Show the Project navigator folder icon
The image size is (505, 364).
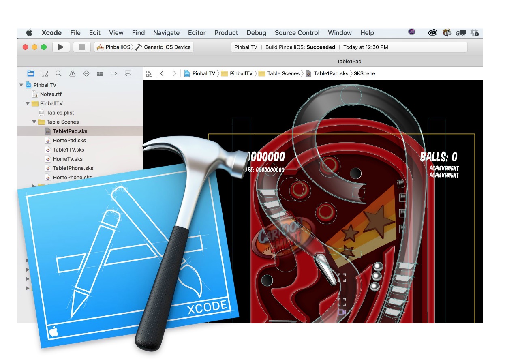coord(31,73)
